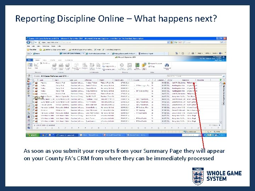Click the green refresh-list icon beside the column headers
The image size is (255, 191).
[x=221, y=80]
